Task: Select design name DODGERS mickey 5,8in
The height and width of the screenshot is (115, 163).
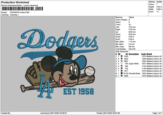Action: coord(20,12)
